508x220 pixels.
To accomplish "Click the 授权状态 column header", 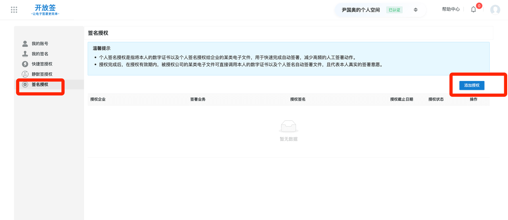I will 436,99.
